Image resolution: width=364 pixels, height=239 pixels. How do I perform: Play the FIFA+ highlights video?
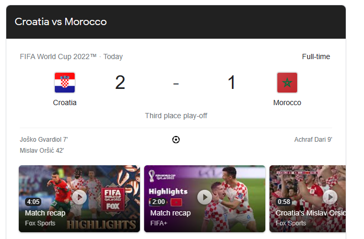[x=205, y=197]
